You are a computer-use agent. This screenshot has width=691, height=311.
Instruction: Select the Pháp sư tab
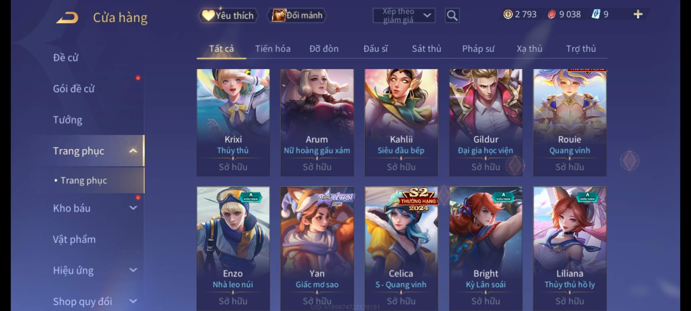(x=478, y=49)
